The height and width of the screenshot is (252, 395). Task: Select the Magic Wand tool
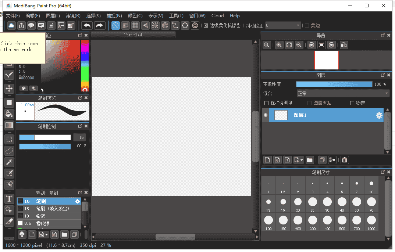point(9,162)
